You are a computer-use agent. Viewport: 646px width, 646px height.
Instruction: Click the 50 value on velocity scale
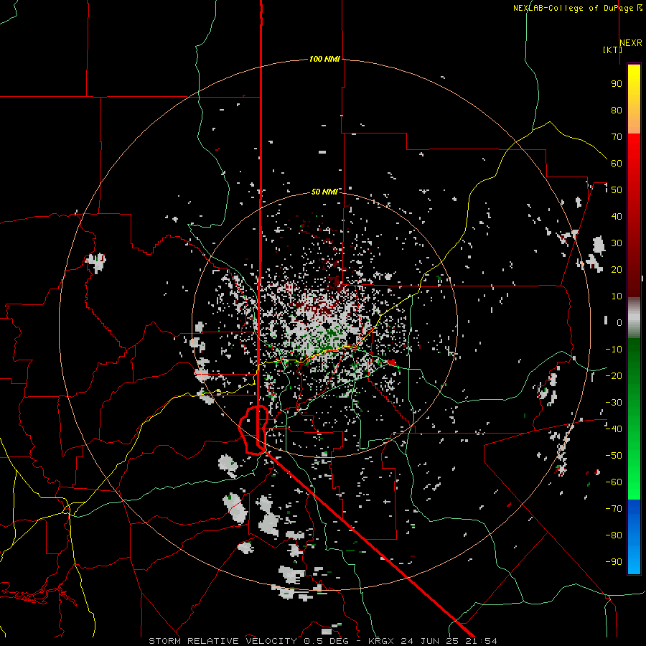[x=617, y=190]
